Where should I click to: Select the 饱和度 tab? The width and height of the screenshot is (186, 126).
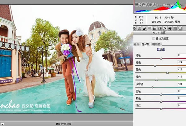tap(146, 44)
